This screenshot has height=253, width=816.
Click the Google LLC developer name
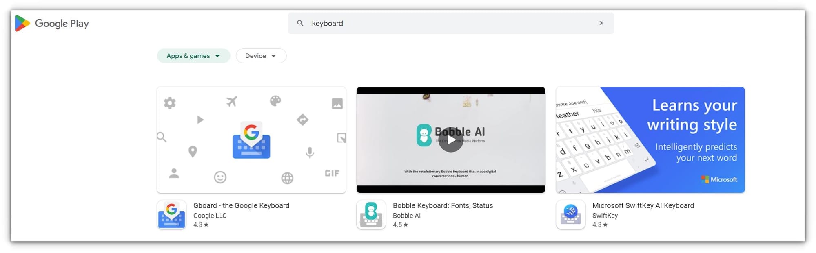[x=210, y=216]
